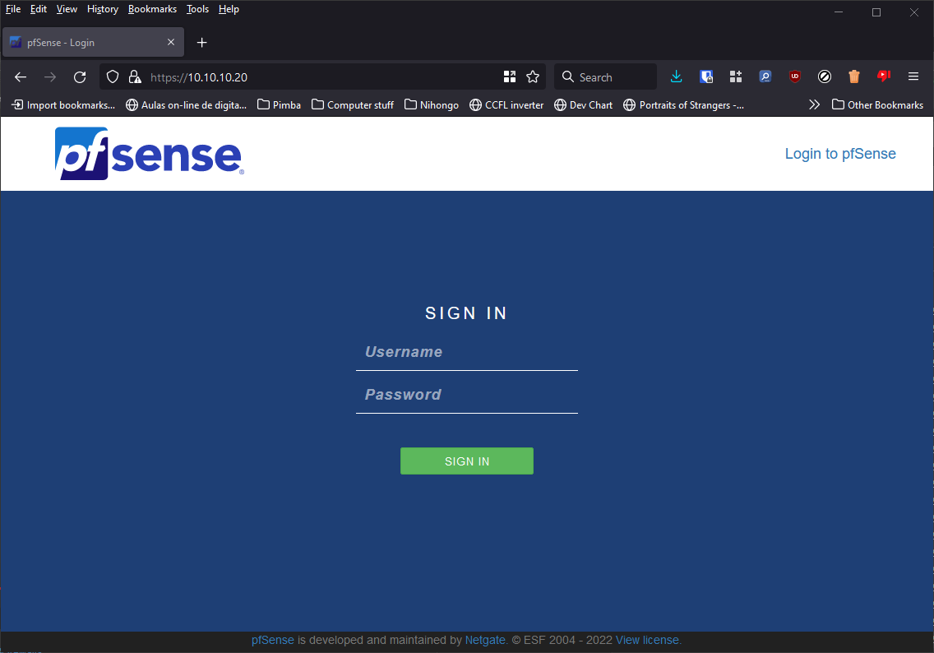Toggle focus into the Username field
The height and width of the screenshot is (653, 934).
[466, 352]
